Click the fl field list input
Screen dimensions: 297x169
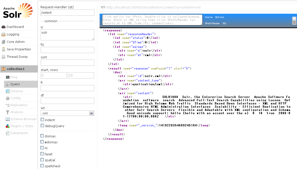tap(67, 88)
